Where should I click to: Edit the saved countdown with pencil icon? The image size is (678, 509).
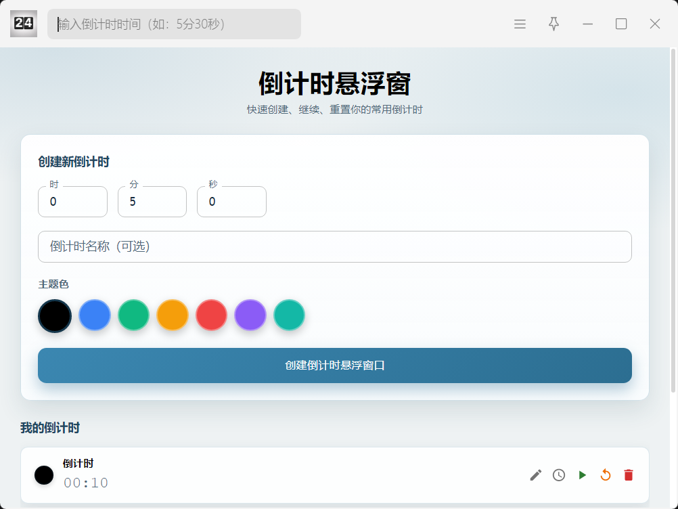[536, 475]
